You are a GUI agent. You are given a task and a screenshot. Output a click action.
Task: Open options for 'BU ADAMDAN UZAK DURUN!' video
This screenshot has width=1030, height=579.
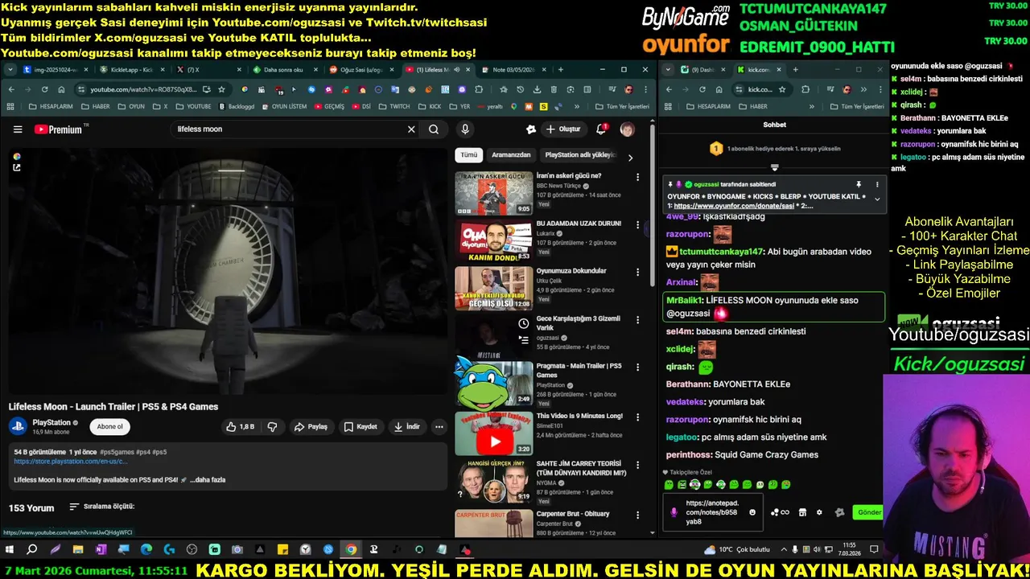click(638, 225)
